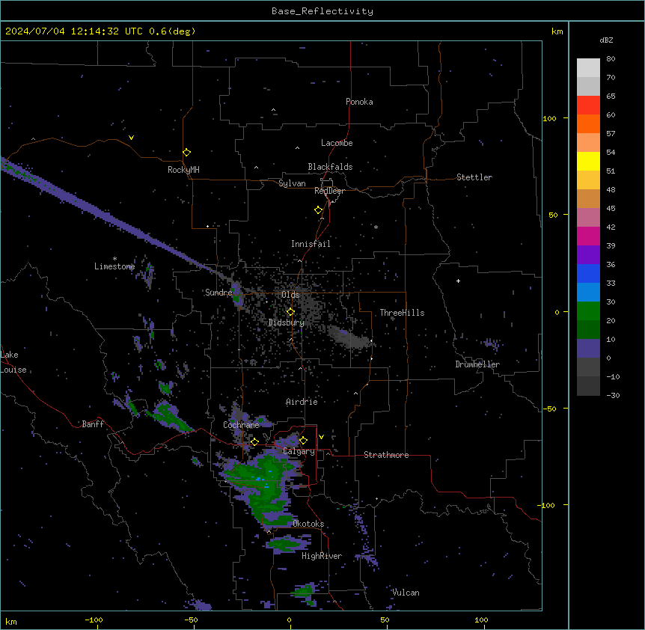This screenshot has height=630, width=645.
Task: Click the yellow V marker east of Calgary
Action: click(x=321, y=437)
